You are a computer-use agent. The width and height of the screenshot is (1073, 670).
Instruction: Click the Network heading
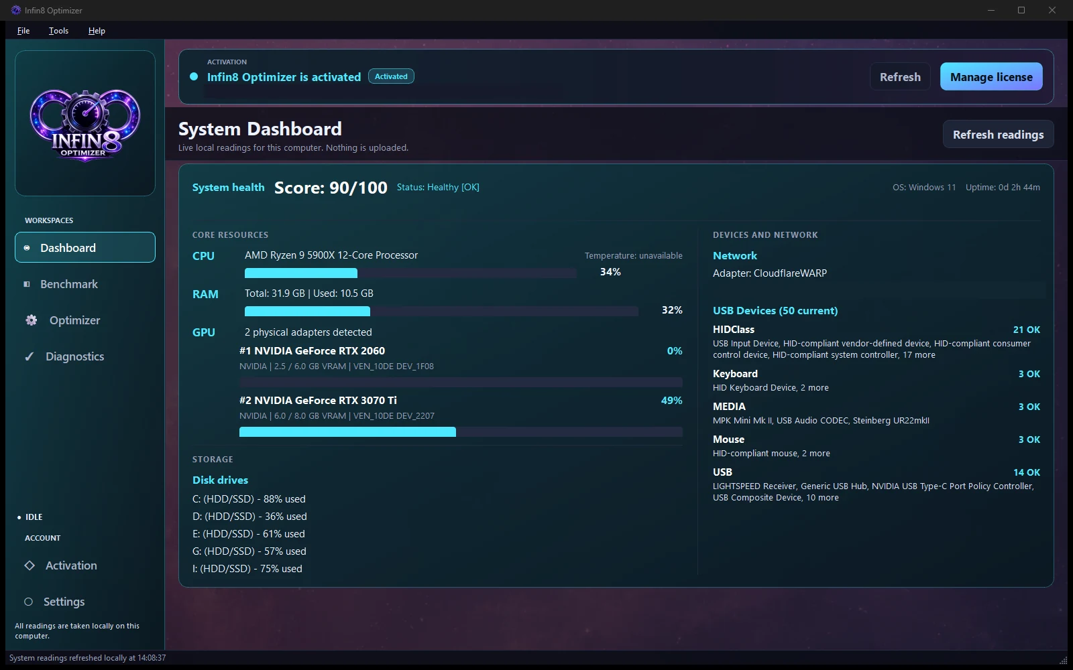coord(735,256)
